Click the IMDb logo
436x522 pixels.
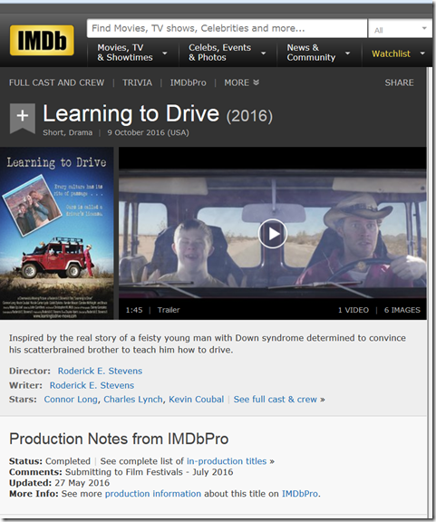click(x=42, y=41)
